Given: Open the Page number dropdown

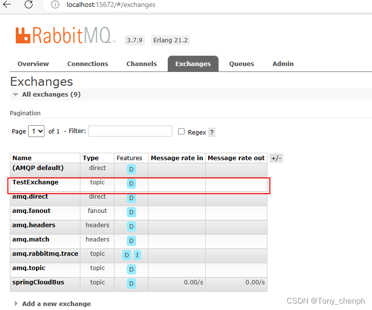Looking at the screenshot, I should tap(37, 131).
